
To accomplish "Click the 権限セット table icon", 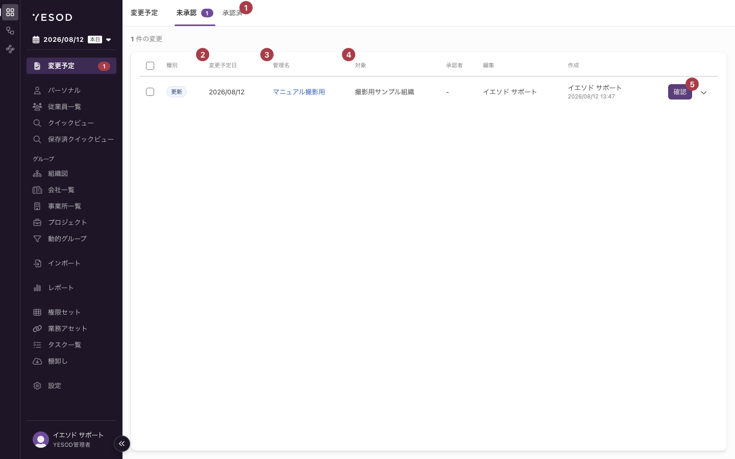I will pos(37,312).
